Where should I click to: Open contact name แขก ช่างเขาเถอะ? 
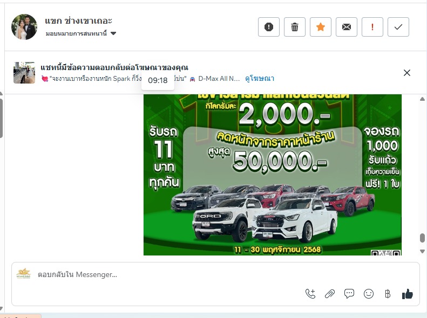click(x=78, y=20)
